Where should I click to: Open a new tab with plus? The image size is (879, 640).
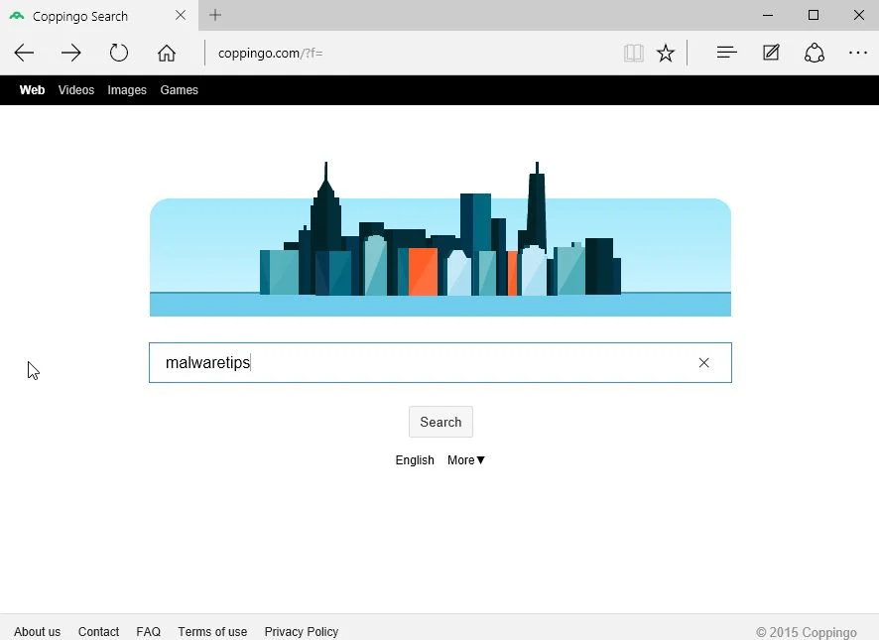(x=215, y=15)
